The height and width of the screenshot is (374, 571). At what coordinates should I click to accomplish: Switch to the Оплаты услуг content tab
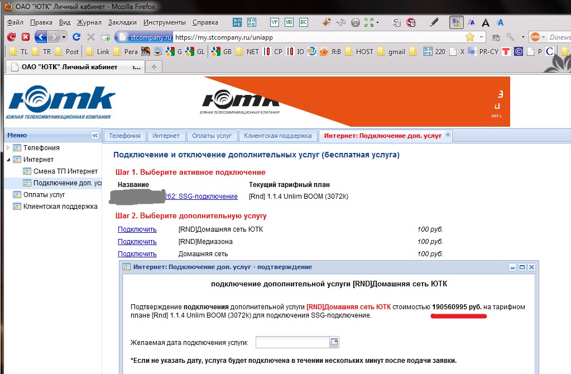(212, 136)
